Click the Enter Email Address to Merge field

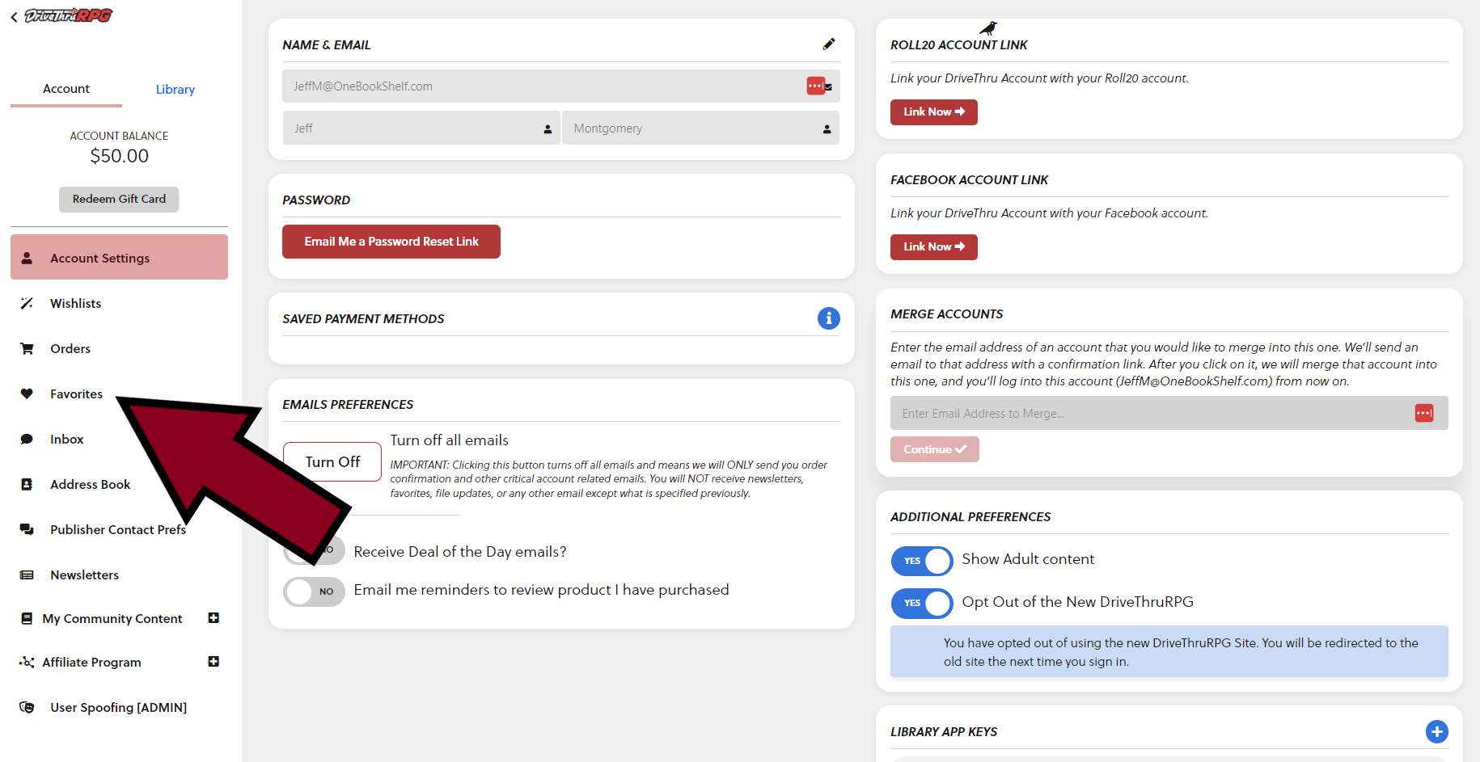(x=1152, y=414)
